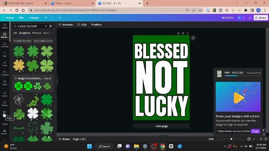Add a collaborator with the plus icon
The image size is (269, 151).
point(244,18)
